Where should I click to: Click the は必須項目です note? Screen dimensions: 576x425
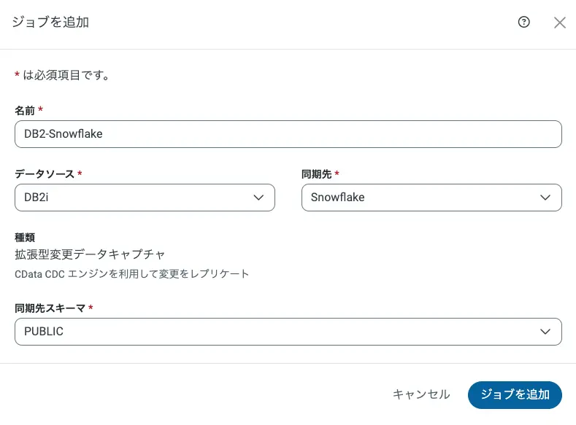(x=66, y=75)
